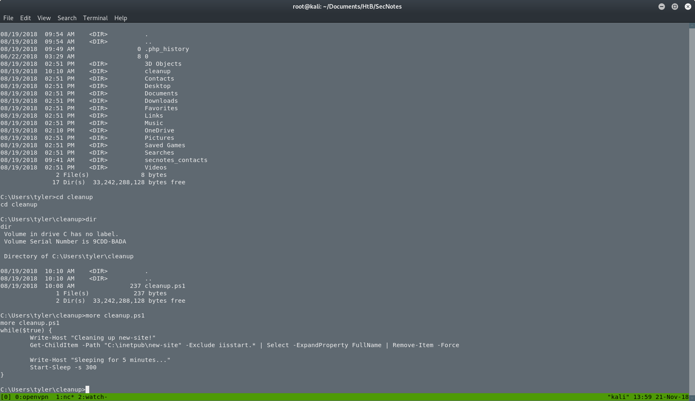Open the Edit menu
695x401 pixels.
pyautogui.click(x=25, y=18)
